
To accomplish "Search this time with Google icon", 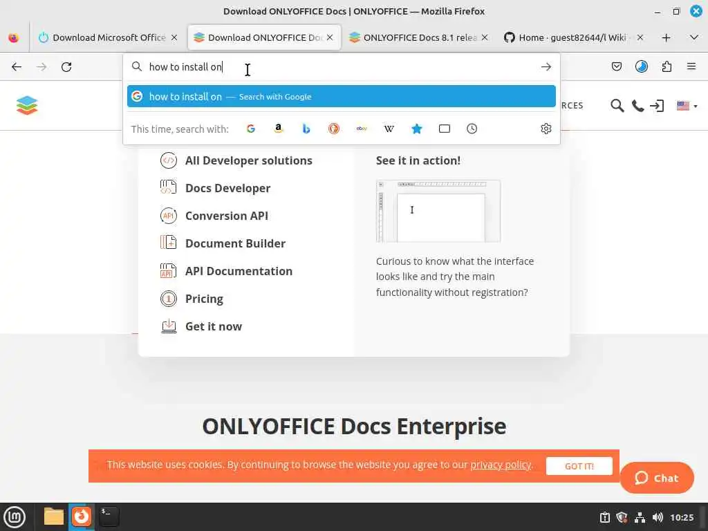I will tap(250, 129).
